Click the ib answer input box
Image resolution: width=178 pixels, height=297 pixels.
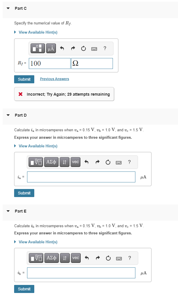tap(81, 273)
